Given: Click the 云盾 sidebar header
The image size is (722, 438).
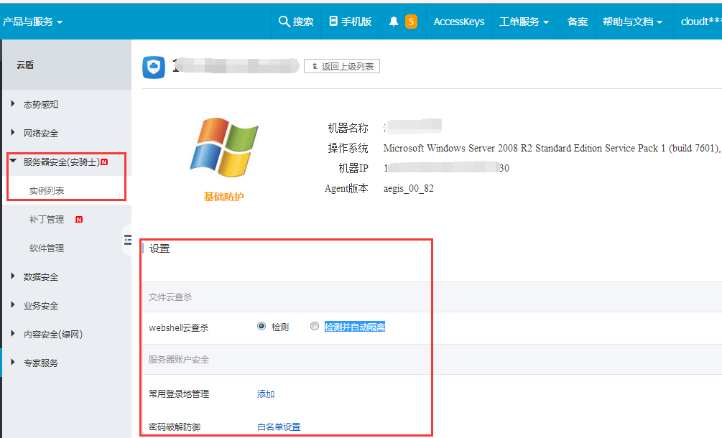Looking at the screenshot, I should [25, 65].
